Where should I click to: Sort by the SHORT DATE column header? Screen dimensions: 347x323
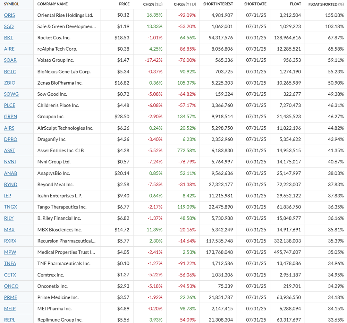pyautogui.click(x=255, y=4)
